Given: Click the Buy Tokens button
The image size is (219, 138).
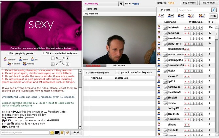Looking at the screenshot, I should tap(189, 3).
